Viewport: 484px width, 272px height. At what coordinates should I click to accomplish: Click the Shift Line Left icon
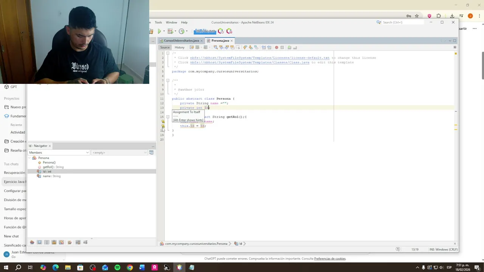coord(264,47)
